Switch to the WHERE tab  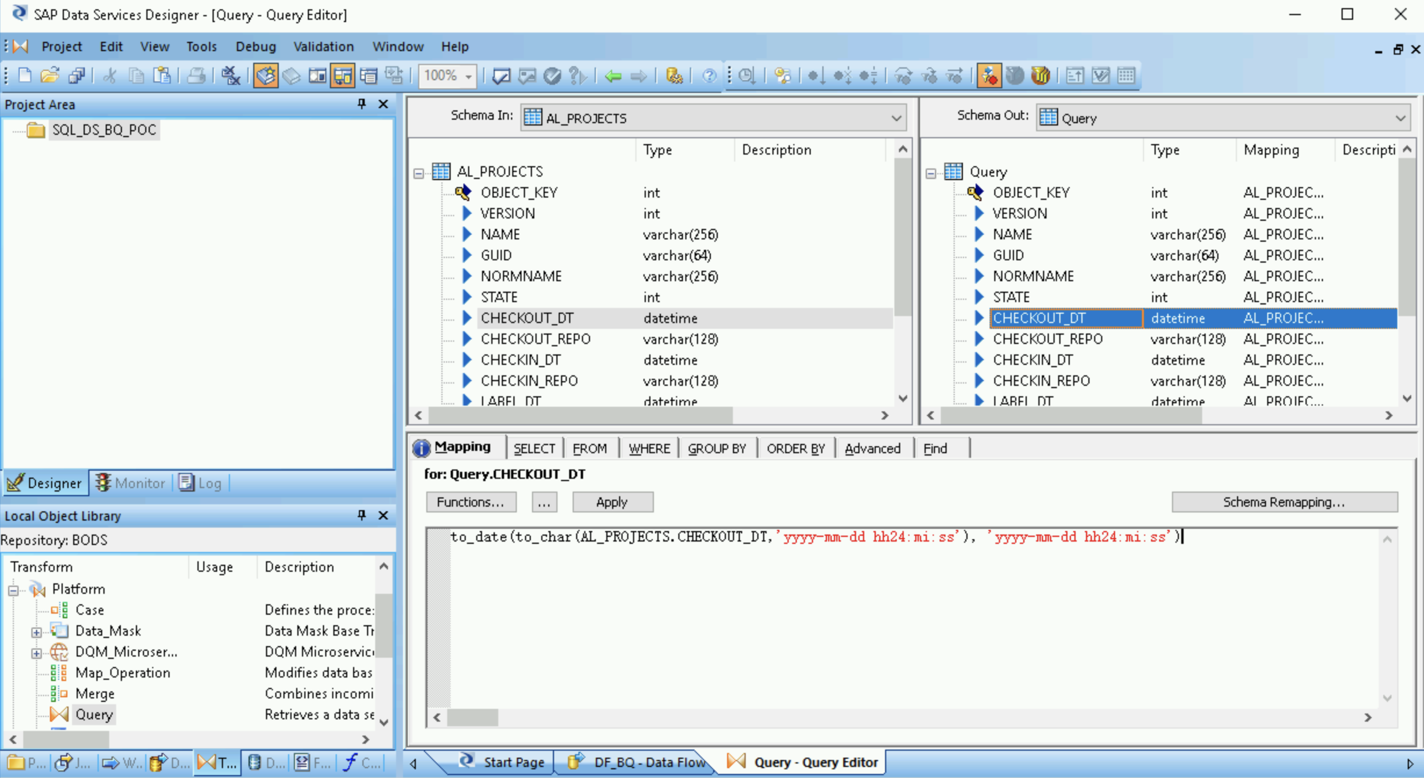pos(649,447)
